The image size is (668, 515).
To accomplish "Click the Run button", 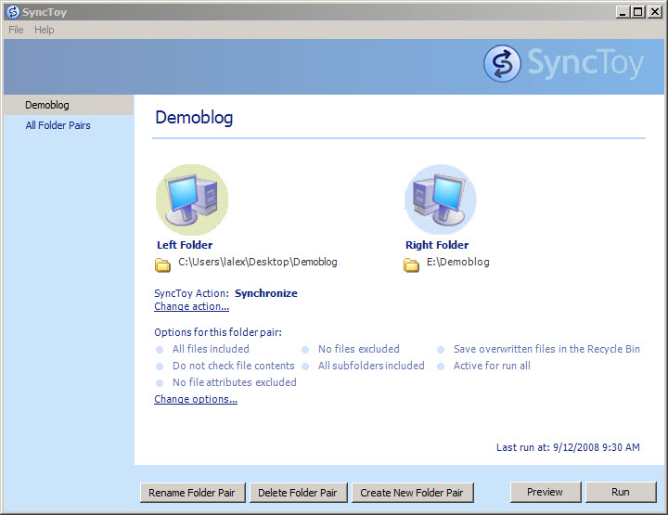I will pyautogui.click(x=621, y=492).
